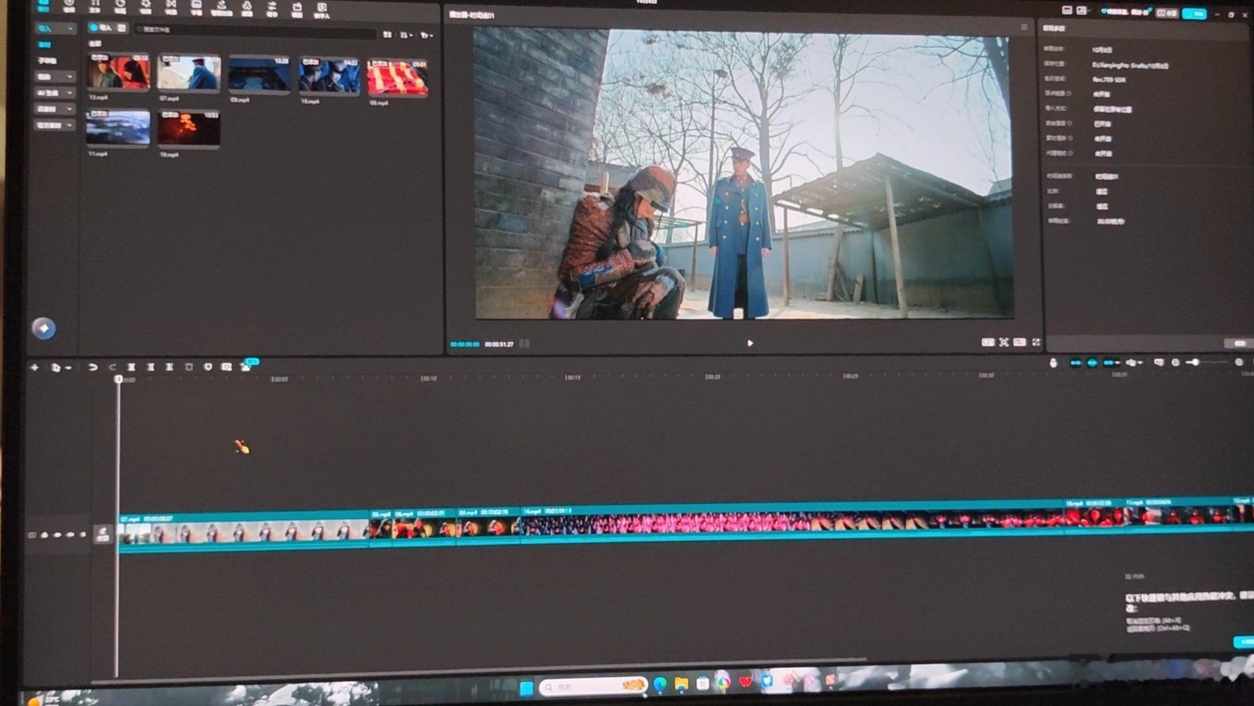Expand the cloud materials sidebar category
The height and width of the screenshot is (706, 1254).
(x=55, y=109)
